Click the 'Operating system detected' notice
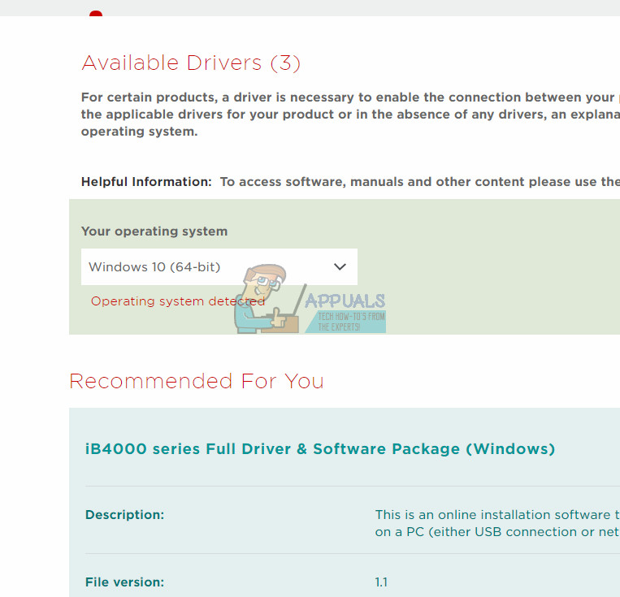 (177, 301)
